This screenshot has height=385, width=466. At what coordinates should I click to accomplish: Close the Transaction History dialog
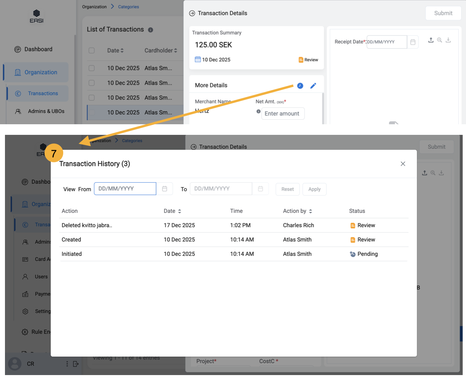pos(403,164)
